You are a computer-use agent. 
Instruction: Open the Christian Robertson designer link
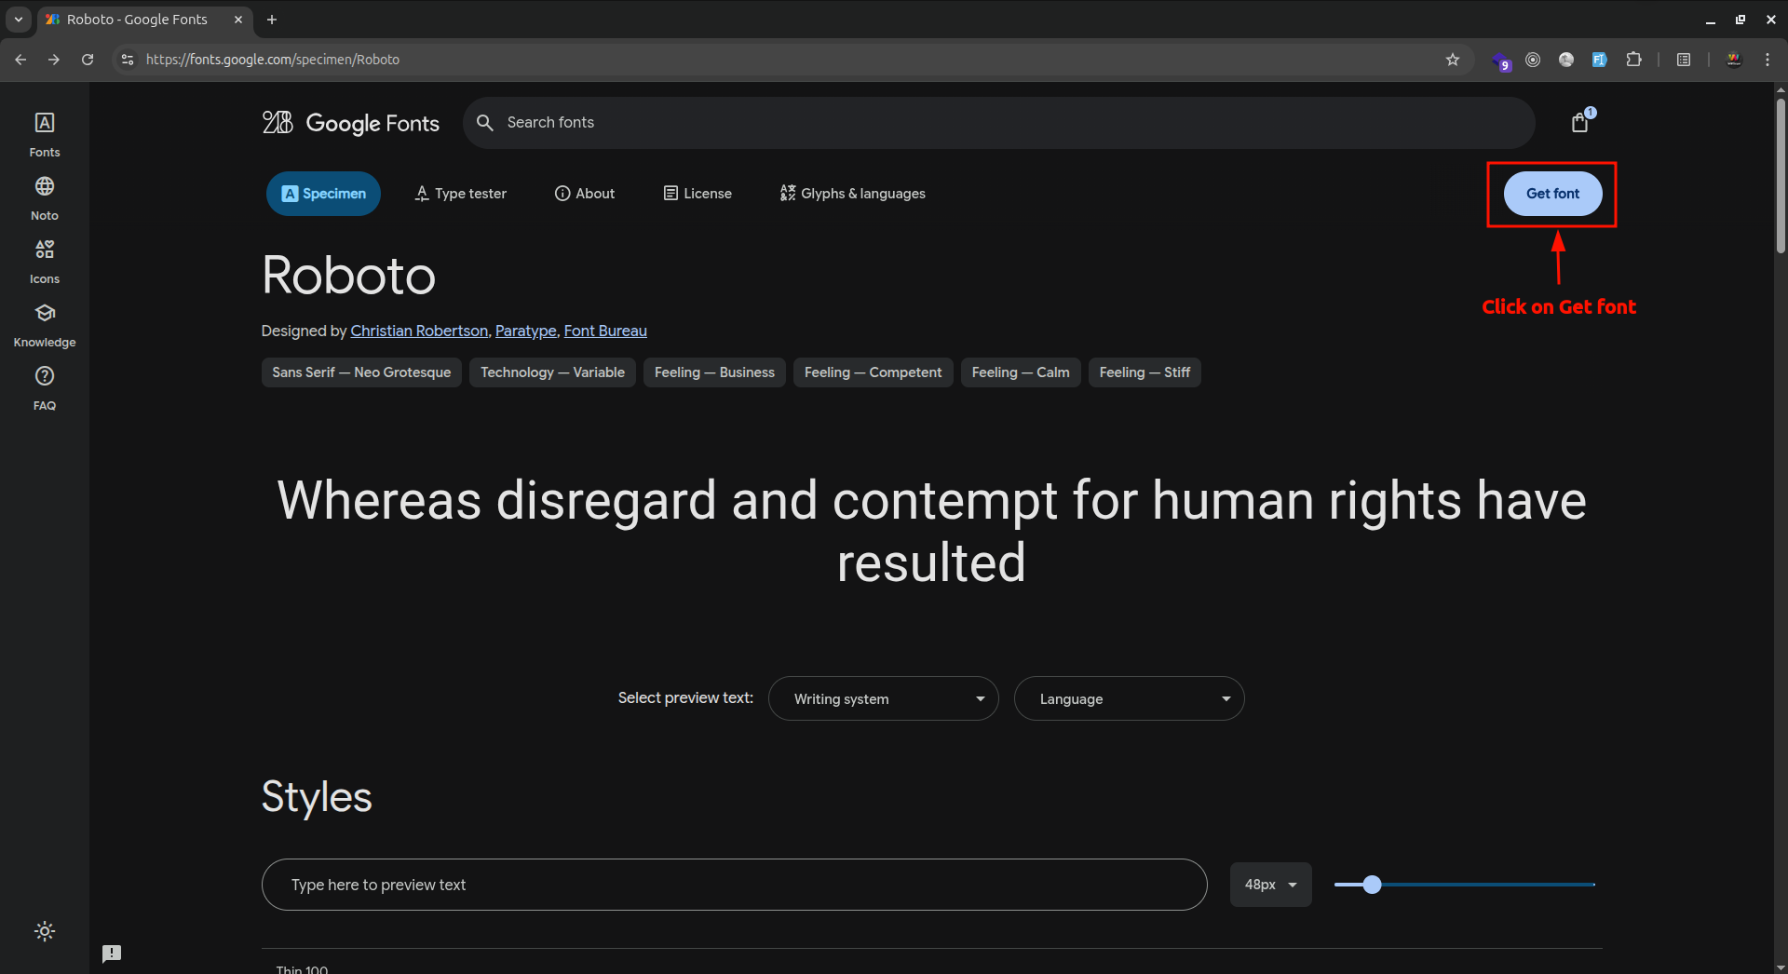[419, 331]
